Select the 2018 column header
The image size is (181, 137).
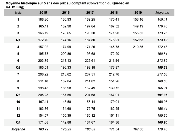click(114, 13)
